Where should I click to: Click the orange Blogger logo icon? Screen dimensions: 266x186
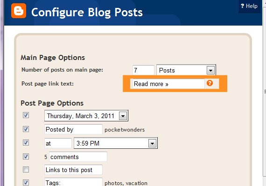click(19, 11)
